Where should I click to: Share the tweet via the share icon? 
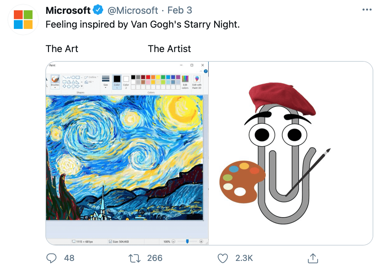[313, 258]
